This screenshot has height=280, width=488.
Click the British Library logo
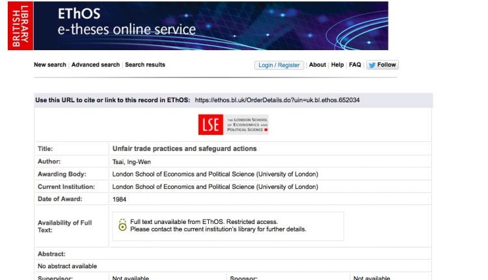click(x=20, y=25)
